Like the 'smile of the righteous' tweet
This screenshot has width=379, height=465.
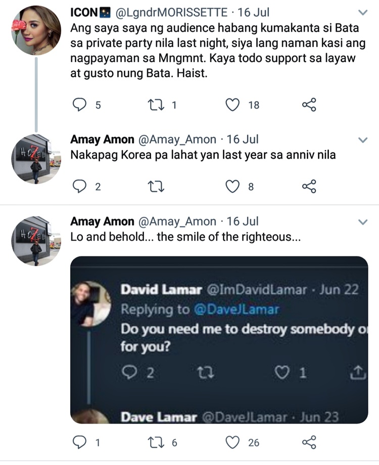tap(232, 442)
